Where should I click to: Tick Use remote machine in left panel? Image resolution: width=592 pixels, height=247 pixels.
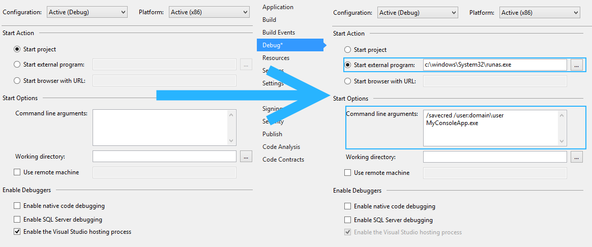[17, 172]
